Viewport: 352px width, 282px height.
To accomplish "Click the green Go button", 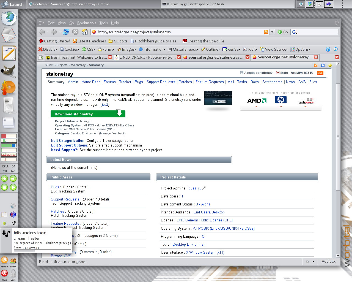I will pyautogui.click(x=283, y=32).
